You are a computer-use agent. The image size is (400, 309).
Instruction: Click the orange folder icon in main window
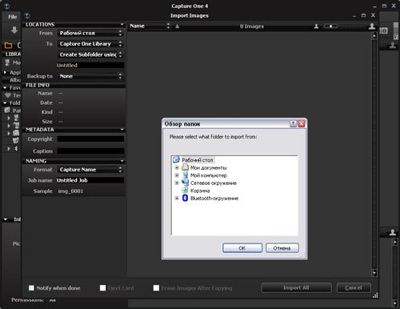tap(8, 46)
